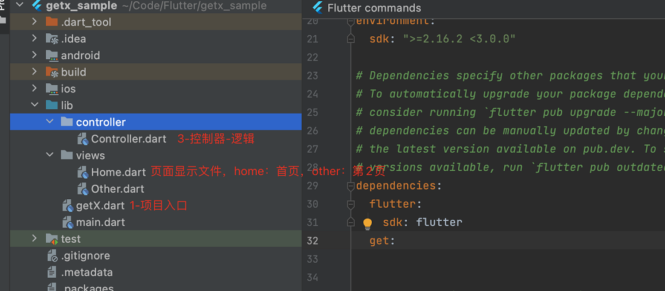
Task: Click the main.dart file icon
Action: tap(68, 222)
